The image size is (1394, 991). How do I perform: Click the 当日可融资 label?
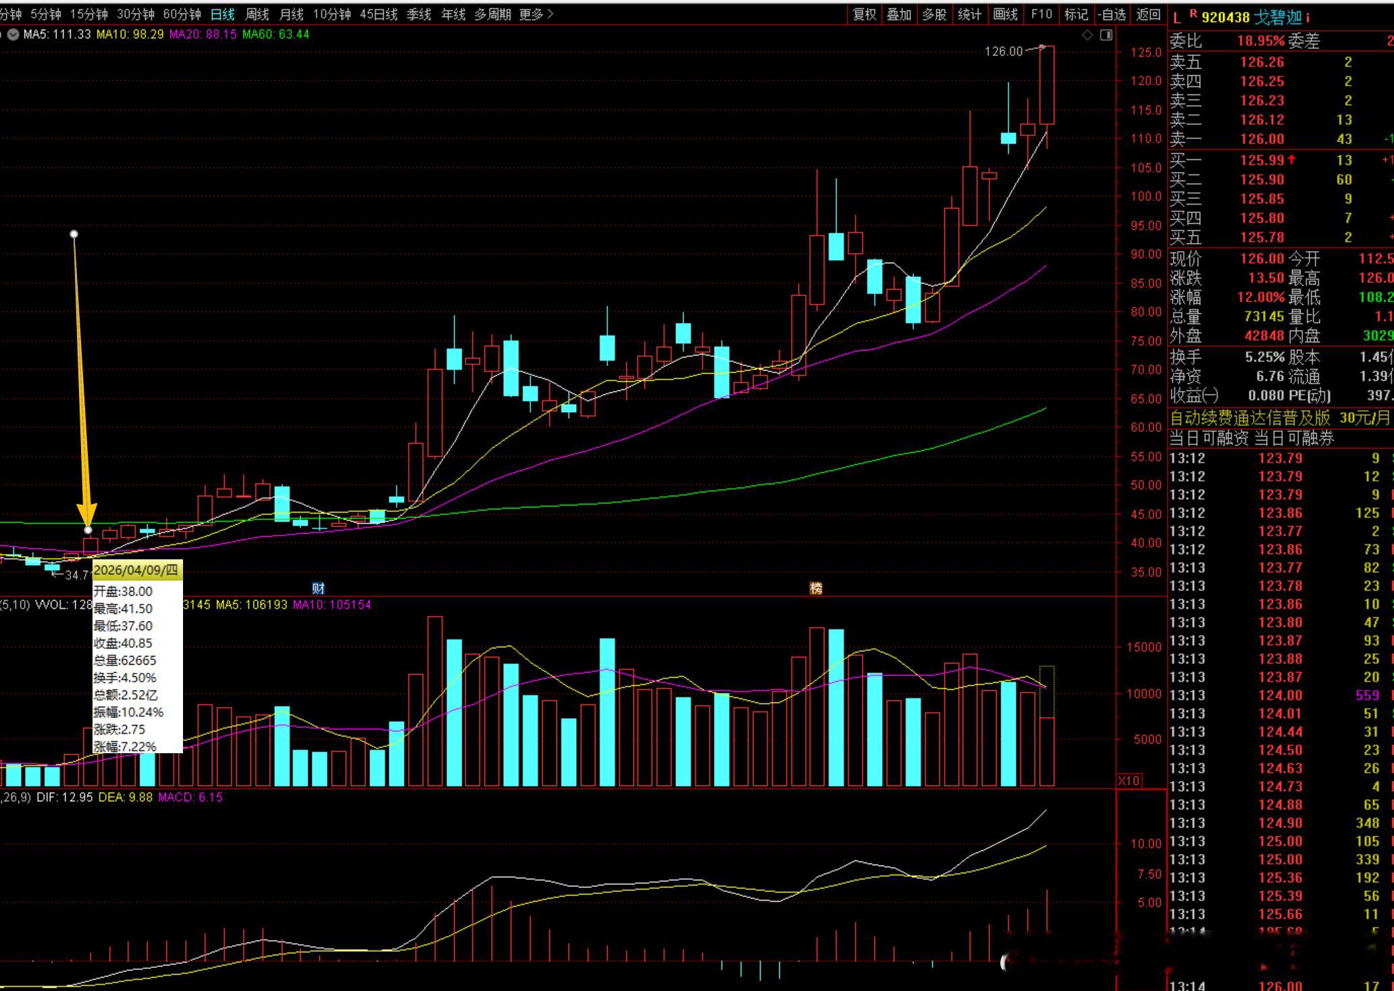pos(1210,438)
